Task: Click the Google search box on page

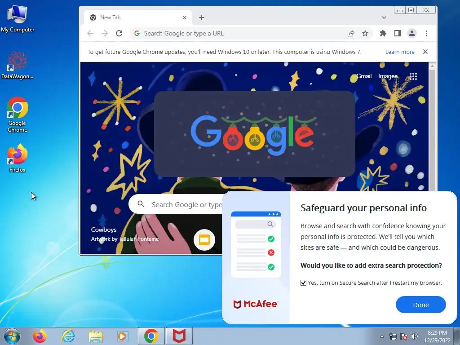Action: click(176, 204)
